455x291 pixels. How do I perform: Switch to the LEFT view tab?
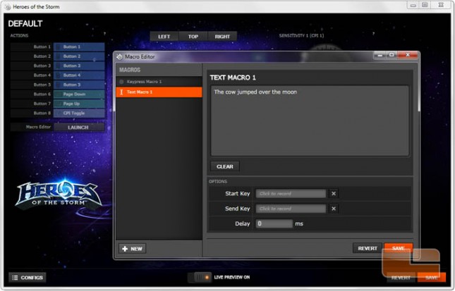pos(164,37)
